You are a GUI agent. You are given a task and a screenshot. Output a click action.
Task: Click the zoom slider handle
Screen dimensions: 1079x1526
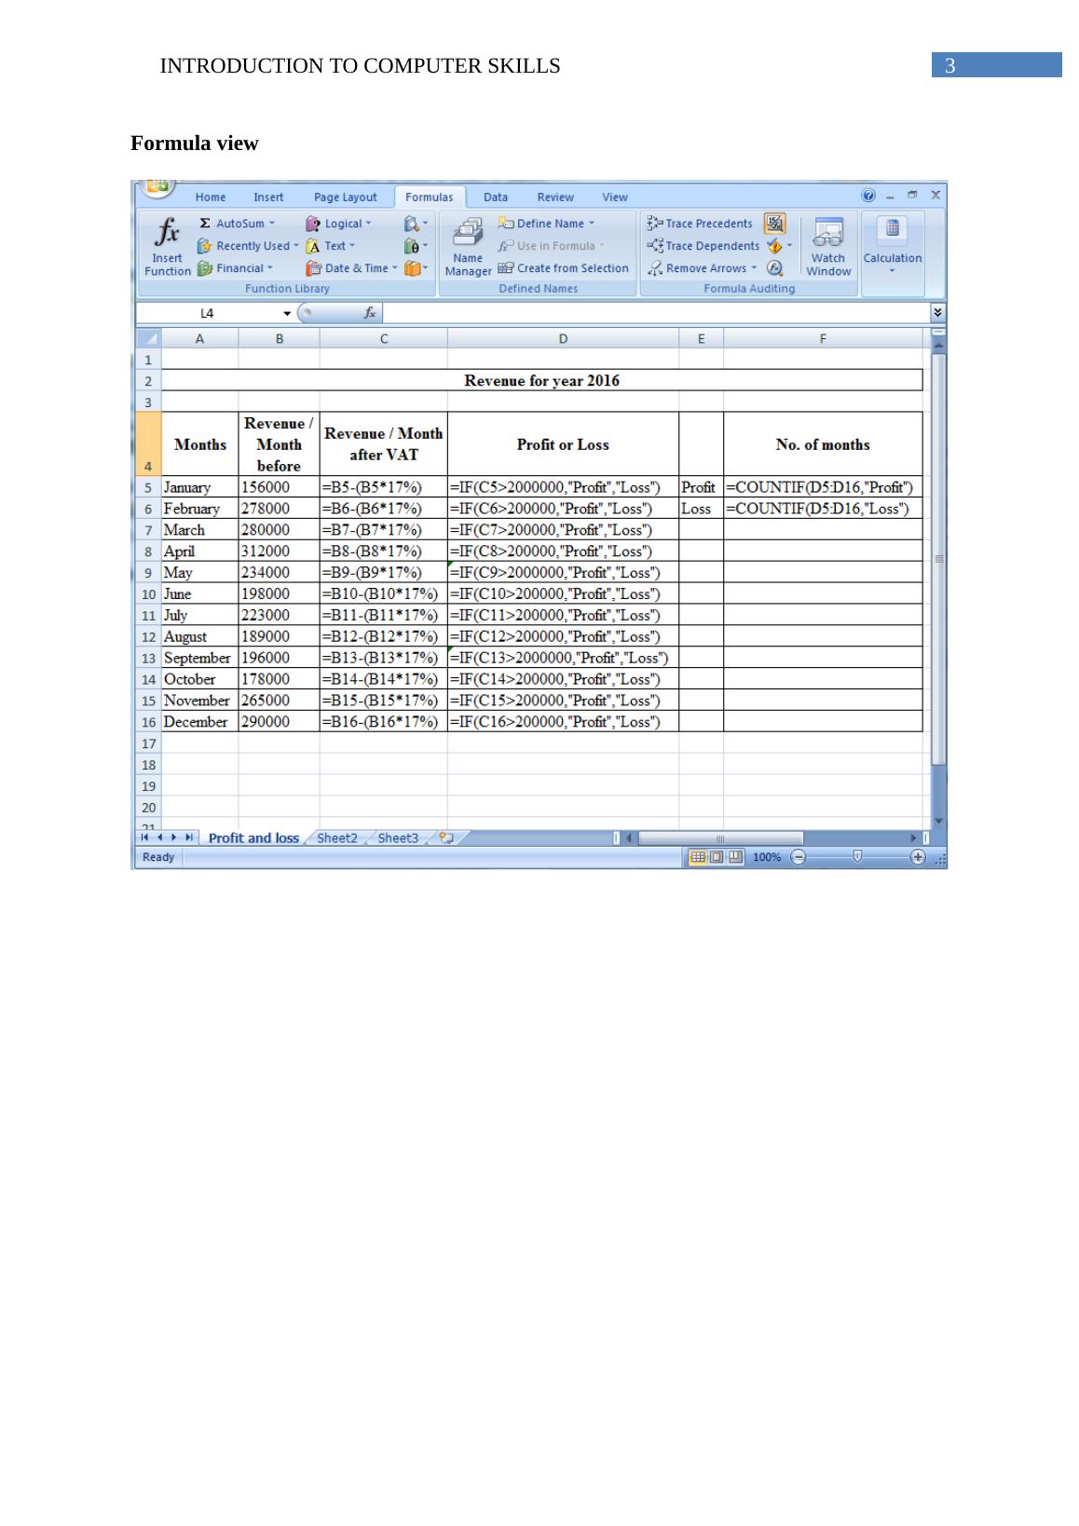point(857,857)
